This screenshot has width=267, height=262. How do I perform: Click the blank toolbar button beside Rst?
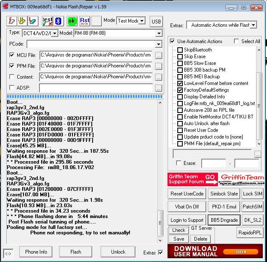pos(96,21)
